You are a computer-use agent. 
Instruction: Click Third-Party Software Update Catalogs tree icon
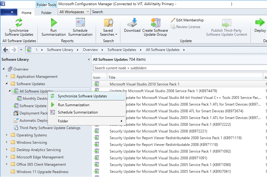coord(16,128)
